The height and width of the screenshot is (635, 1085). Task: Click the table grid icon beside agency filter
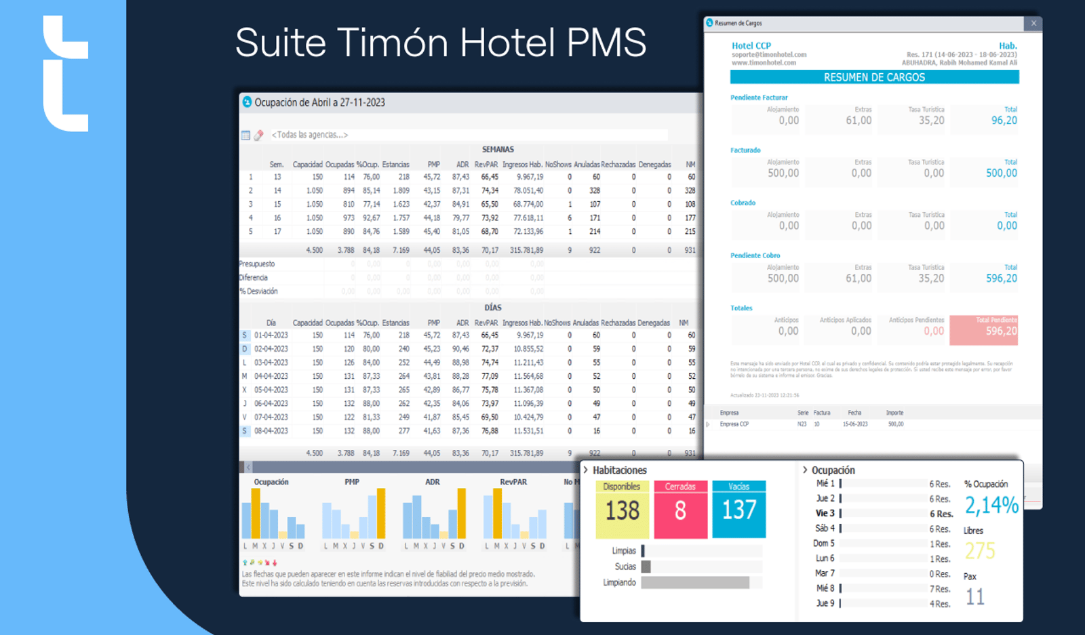pyautogui.click(x=245, y=136)
